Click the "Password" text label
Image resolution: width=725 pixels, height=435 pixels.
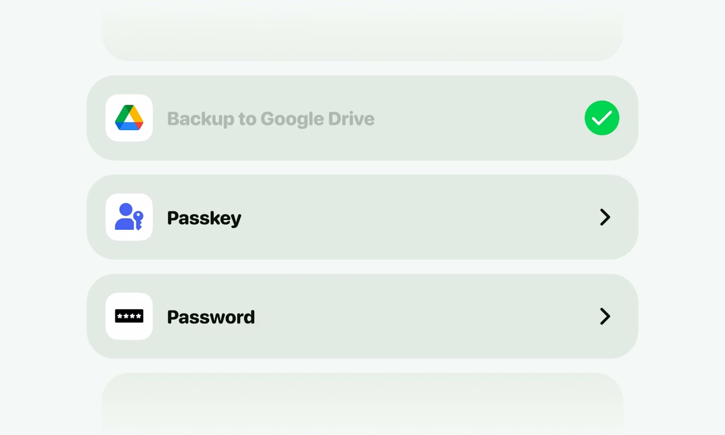coord(211,317)
